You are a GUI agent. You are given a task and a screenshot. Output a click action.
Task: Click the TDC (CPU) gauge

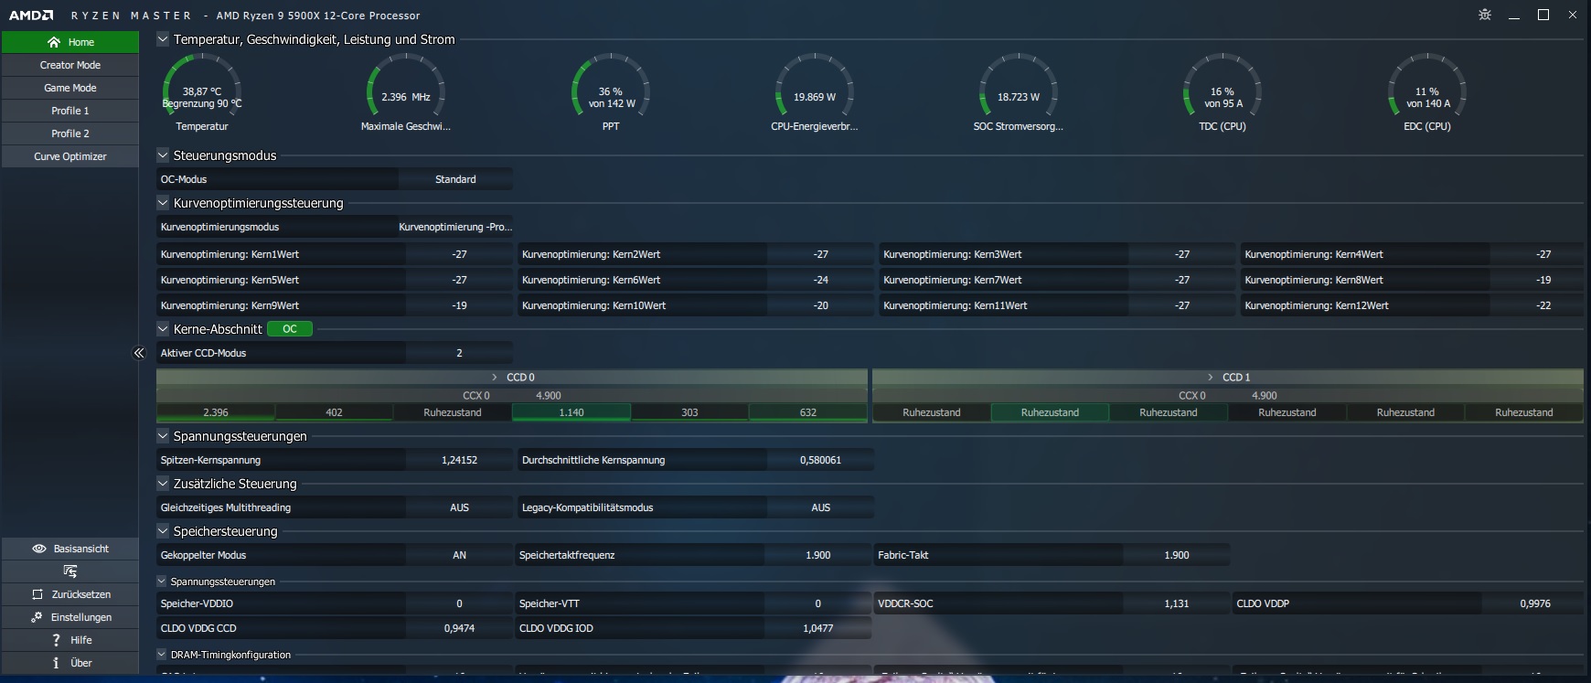(x=1223, y=92)
